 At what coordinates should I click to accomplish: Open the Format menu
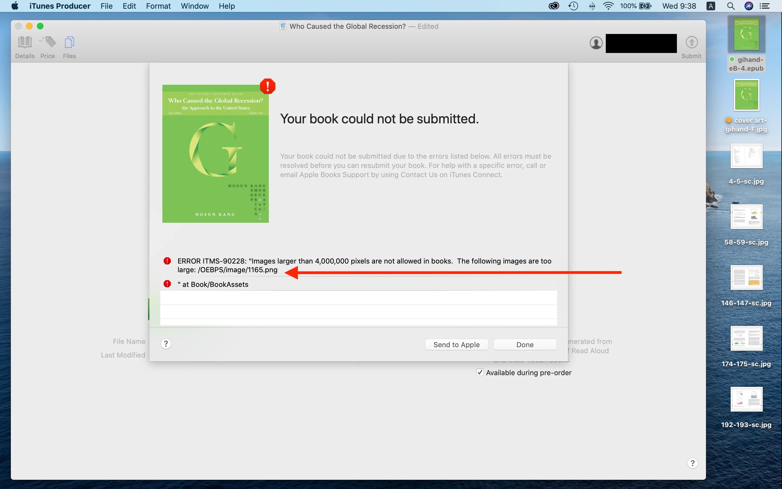click(x=158, y=6)
